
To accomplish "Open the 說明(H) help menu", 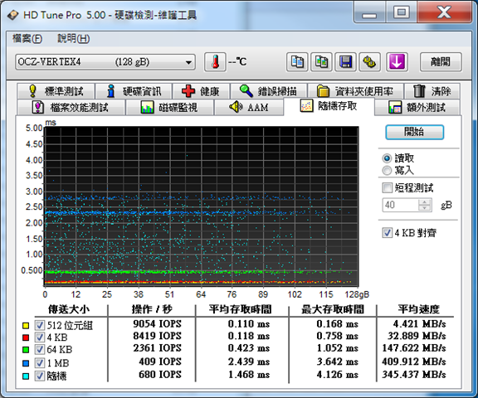I will click(x=74, y=39).
